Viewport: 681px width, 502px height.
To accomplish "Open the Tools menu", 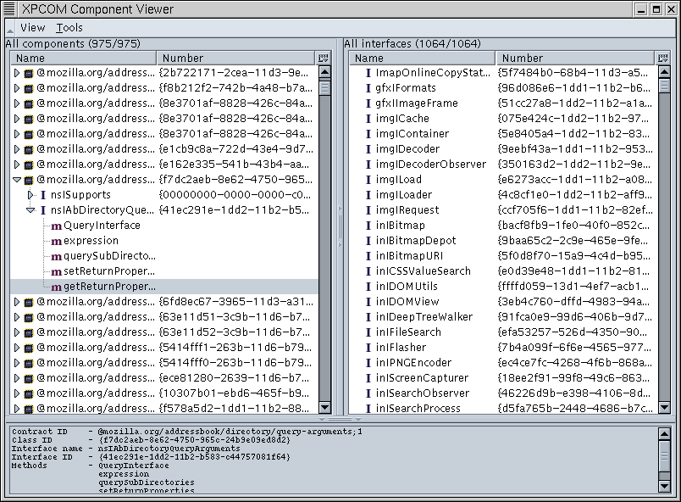I will (x=69, y=28).
